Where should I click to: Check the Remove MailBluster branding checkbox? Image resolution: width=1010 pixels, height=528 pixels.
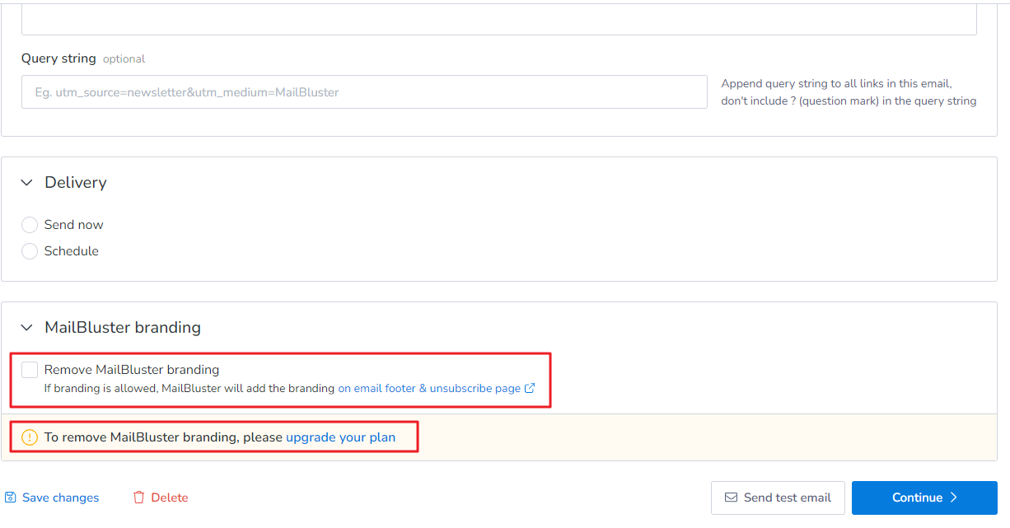(x=30, y=370)
